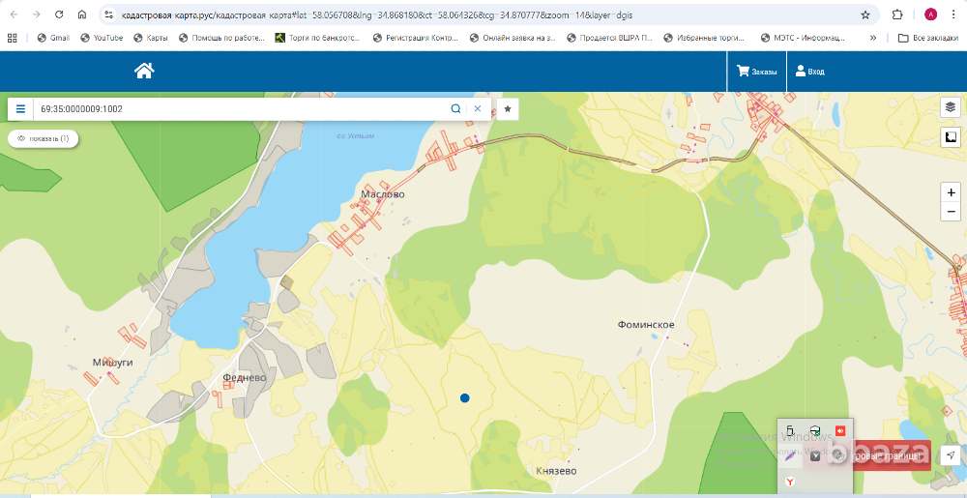Viewport: 967px width, 498px height.
Task: Click the star favorites button
Action: 508,109
